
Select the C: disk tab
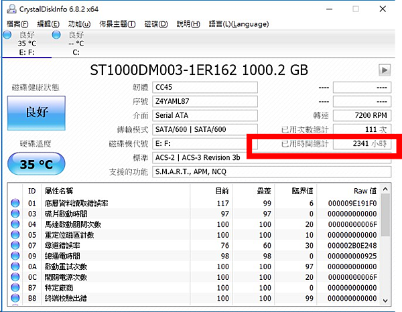tap(76, 44)
